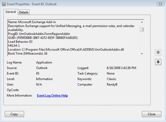166x122 pixels.
Task: Click the GUID line in description
Action: point(43,38)
